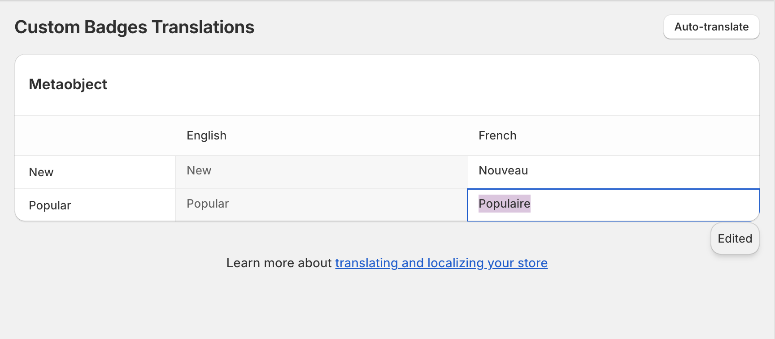Click the word translating in the help link
The height and width of the screenshot is (339, 775).
[366, 263]
